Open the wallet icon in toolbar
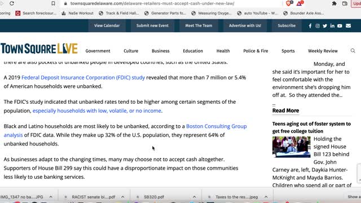 [345, 3]
